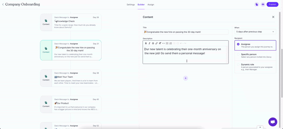Select the Assignee recipient option
Screen dimensions: 283x129
point(255,45)
